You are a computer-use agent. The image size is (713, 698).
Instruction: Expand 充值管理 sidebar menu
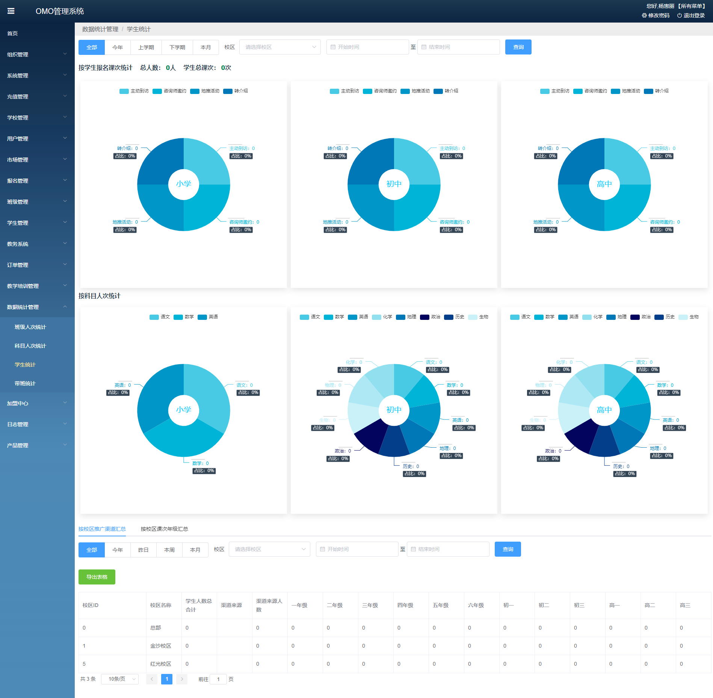(37, 97)
